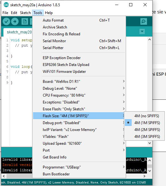Select 4M (2M SPIFFS) flash size
This screenshot has width=166, height=186.
coord(144,130)
